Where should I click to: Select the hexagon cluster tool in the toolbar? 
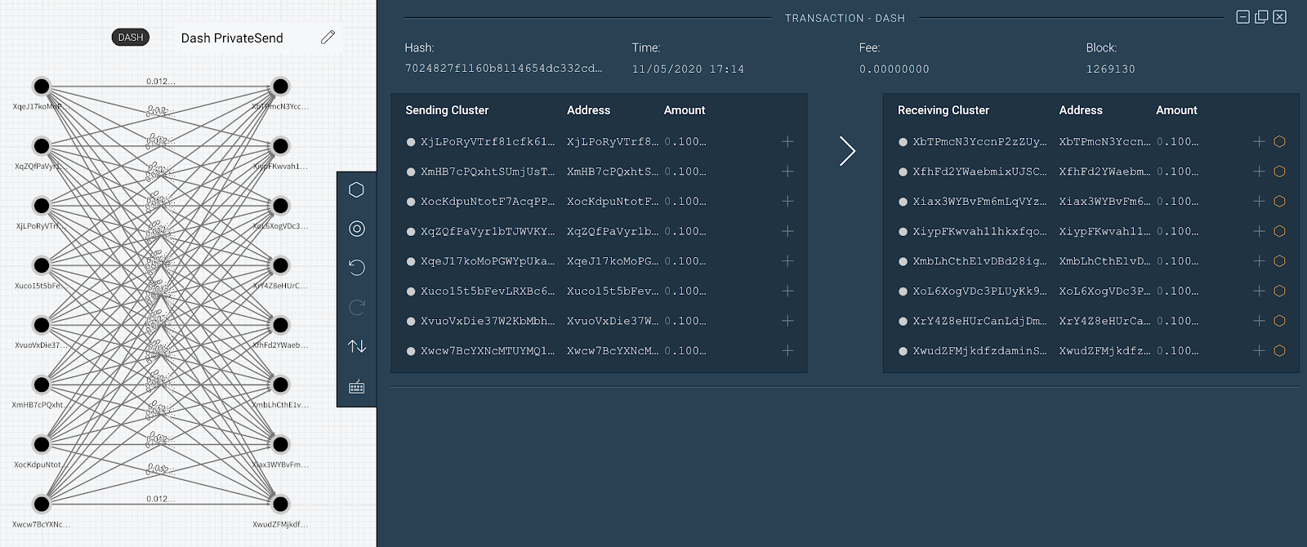356,189
